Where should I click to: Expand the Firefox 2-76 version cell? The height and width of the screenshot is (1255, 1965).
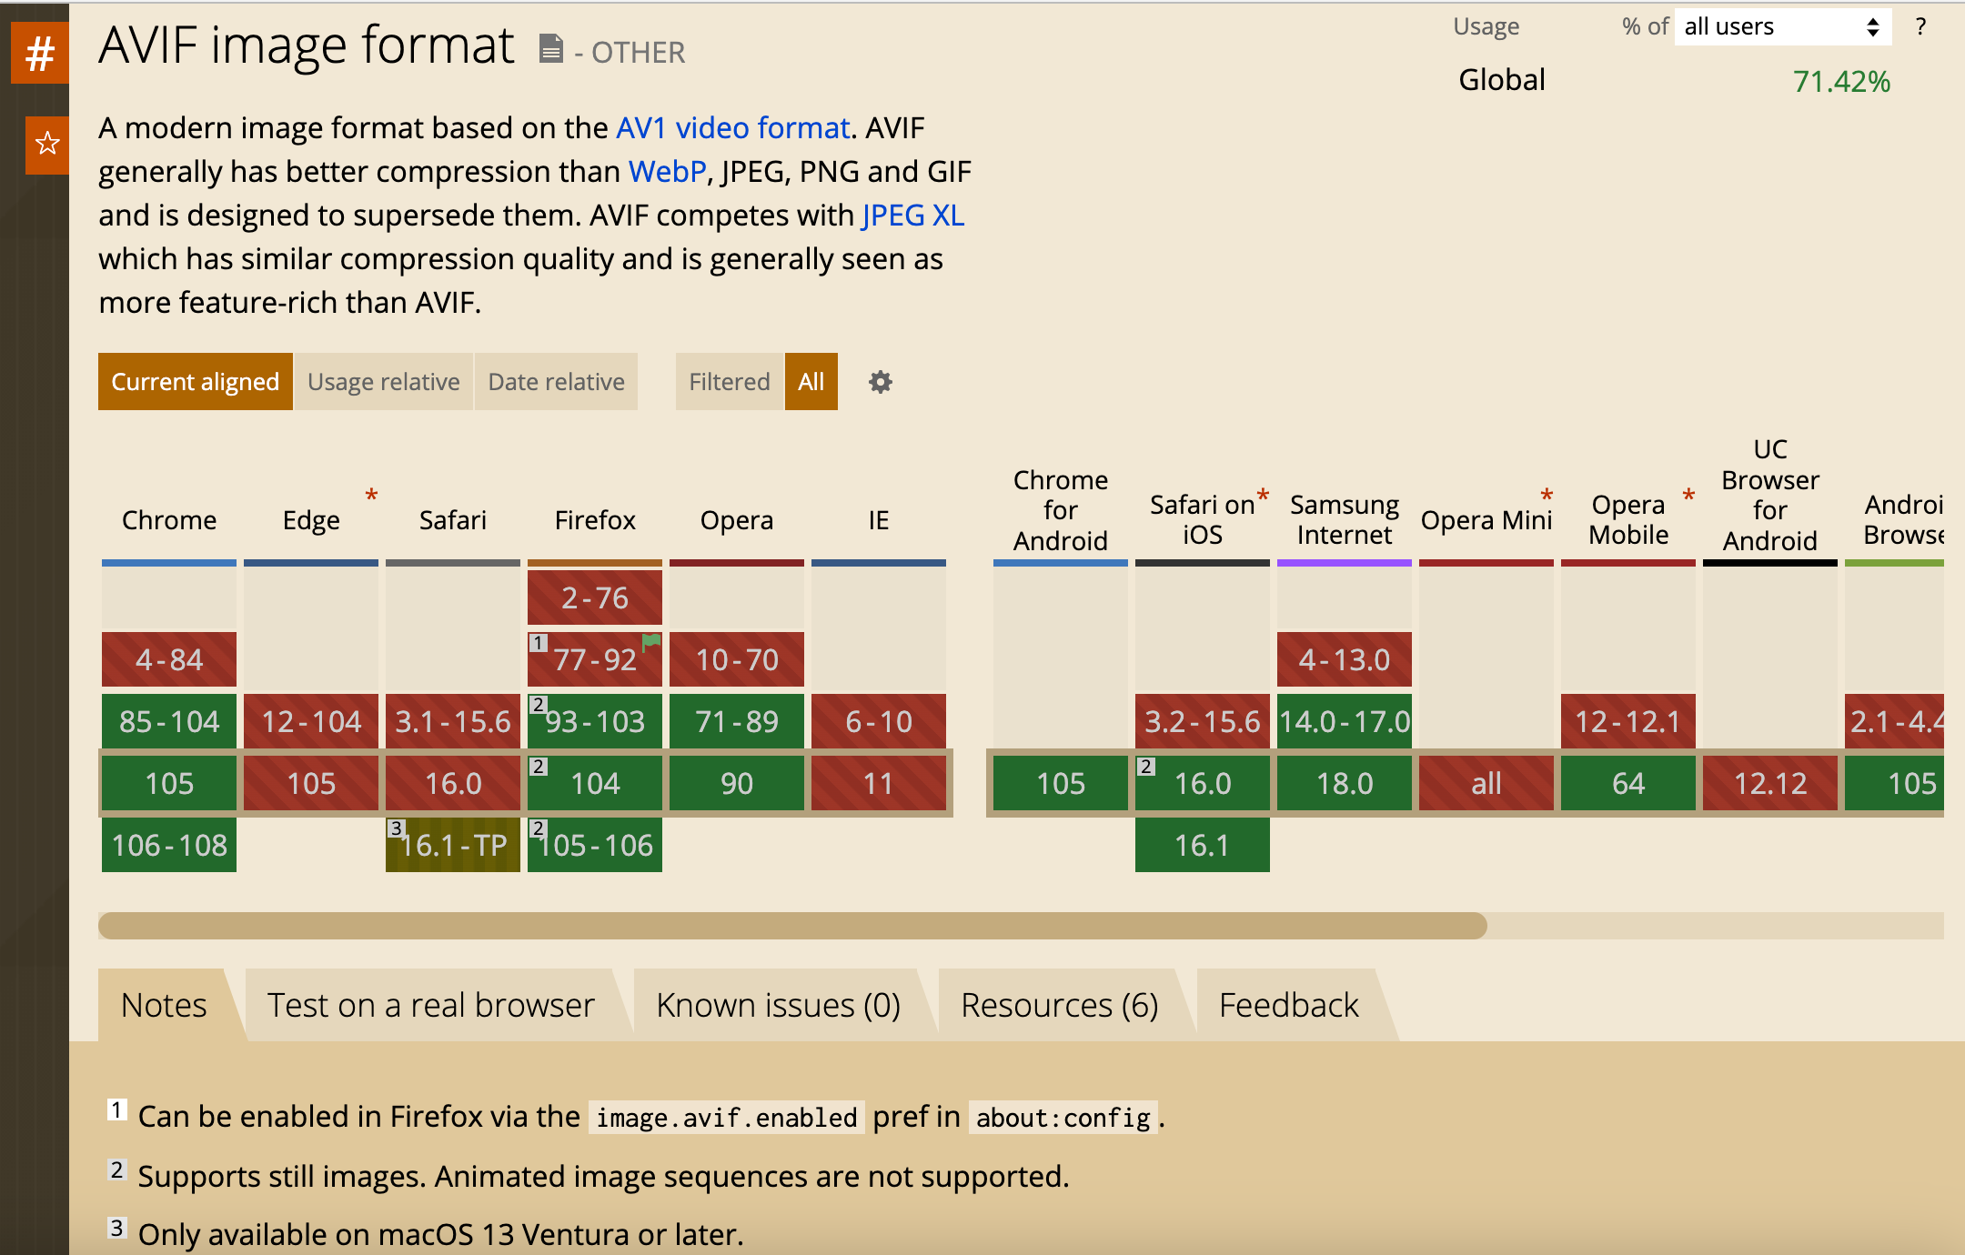(x=595, y=597)
